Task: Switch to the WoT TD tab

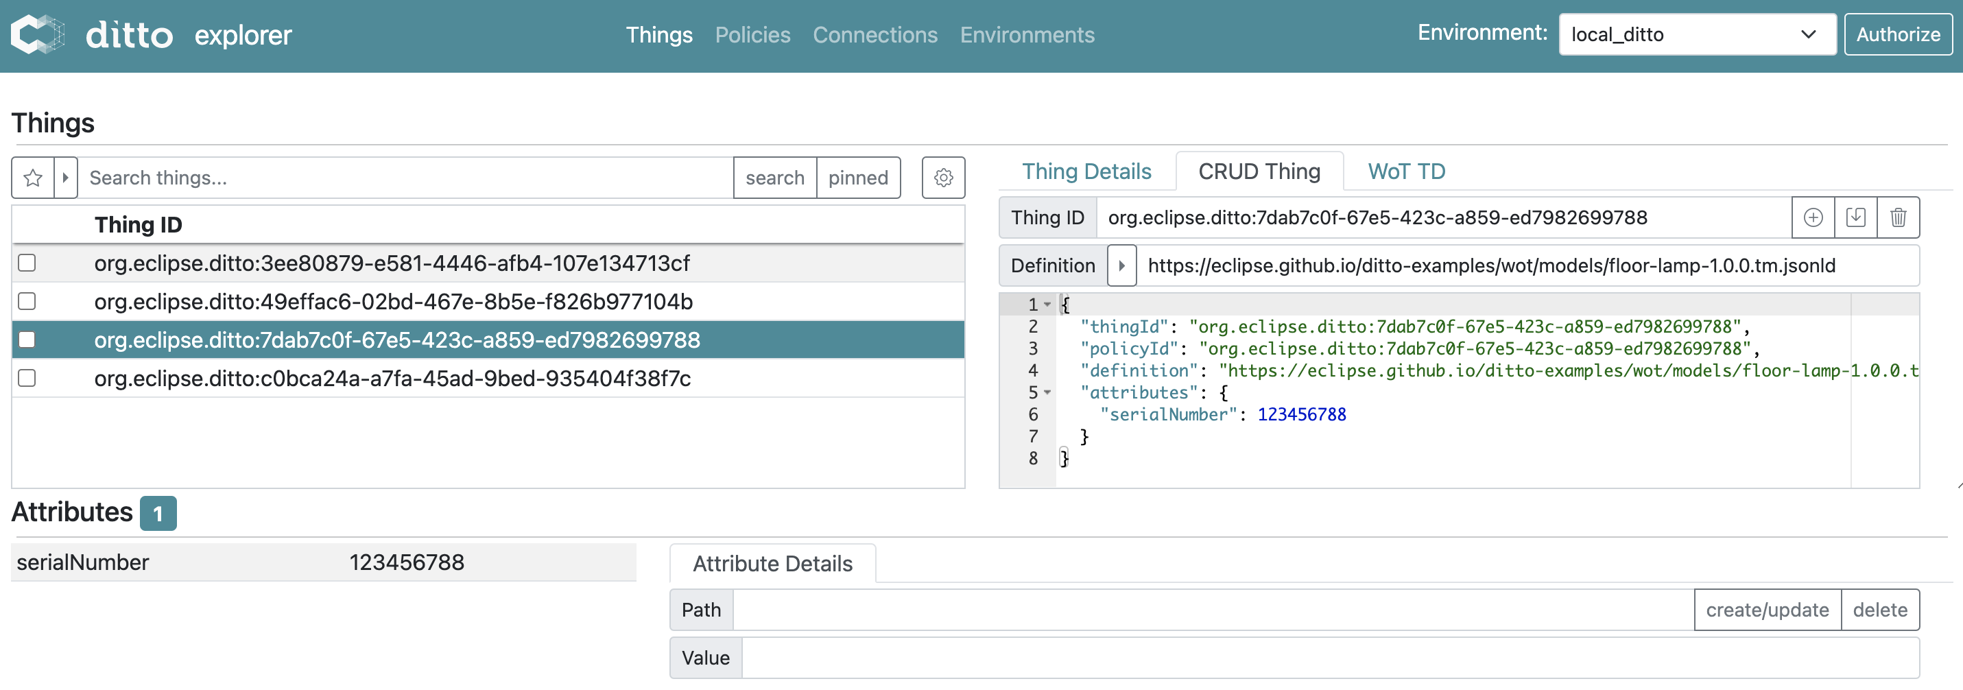Action: 1405,171
